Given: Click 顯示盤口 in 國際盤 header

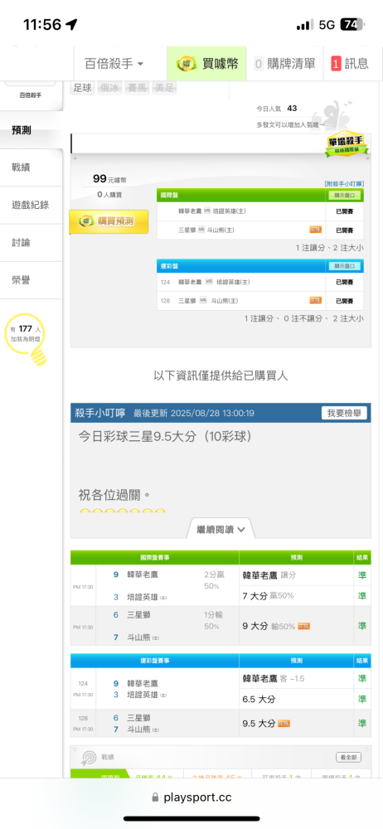Looking at the screenshot, I should 345,195.
